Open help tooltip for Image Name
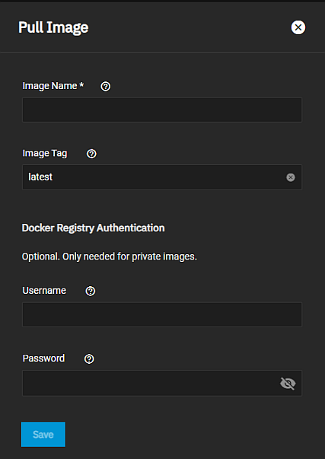The height and width of the screenshot is (459, 325). click(x=105, y=86)
